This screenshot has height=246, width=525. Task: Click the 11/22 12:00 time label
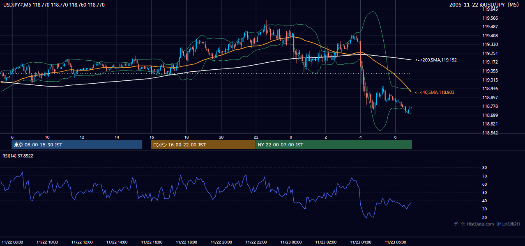[82, 242]
